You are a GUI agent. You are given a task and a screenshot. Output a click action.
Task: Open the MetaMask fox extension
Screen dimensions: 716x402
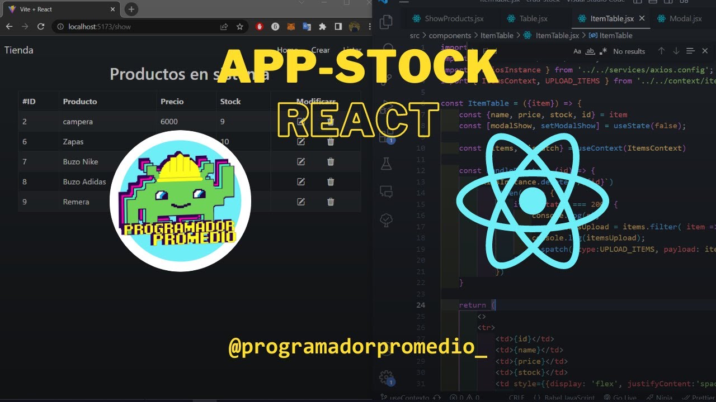click(x=291, y=26)
